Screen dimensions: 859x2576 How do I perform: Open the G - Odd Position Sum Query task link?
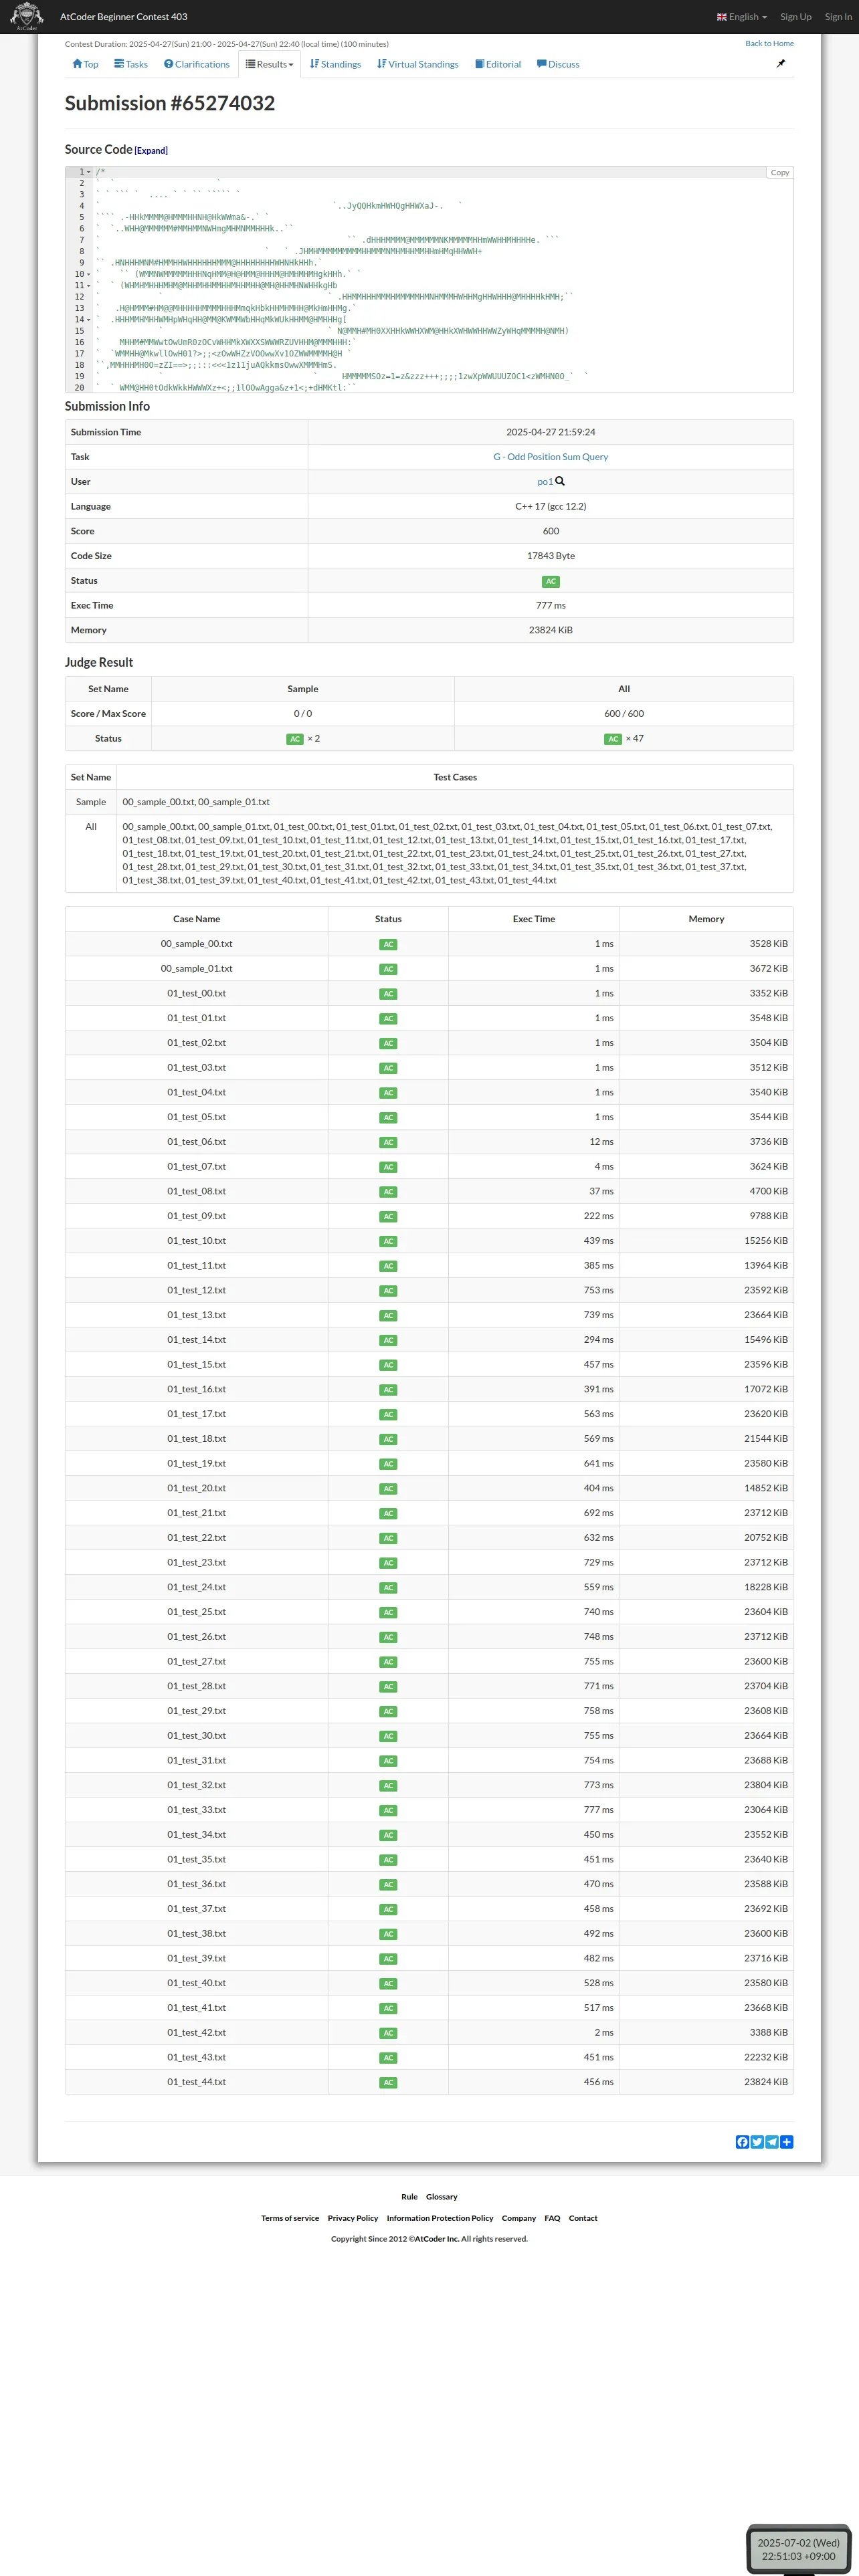pyautogui.click(x=550, y=457)
